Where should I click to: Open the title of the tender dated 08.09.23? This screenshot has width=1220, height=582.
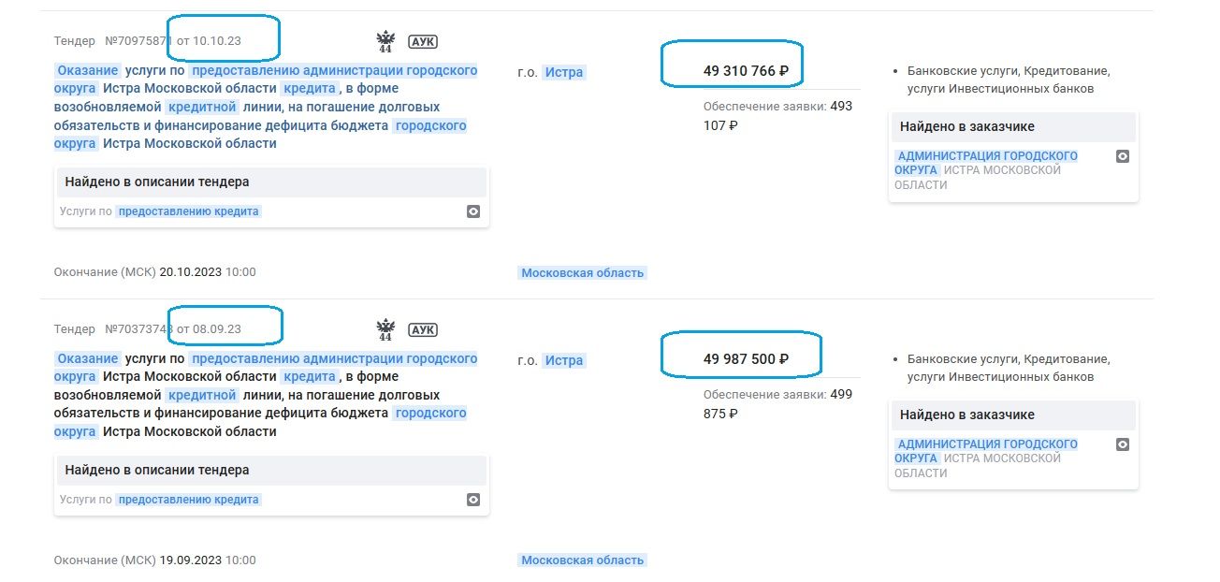266,395
